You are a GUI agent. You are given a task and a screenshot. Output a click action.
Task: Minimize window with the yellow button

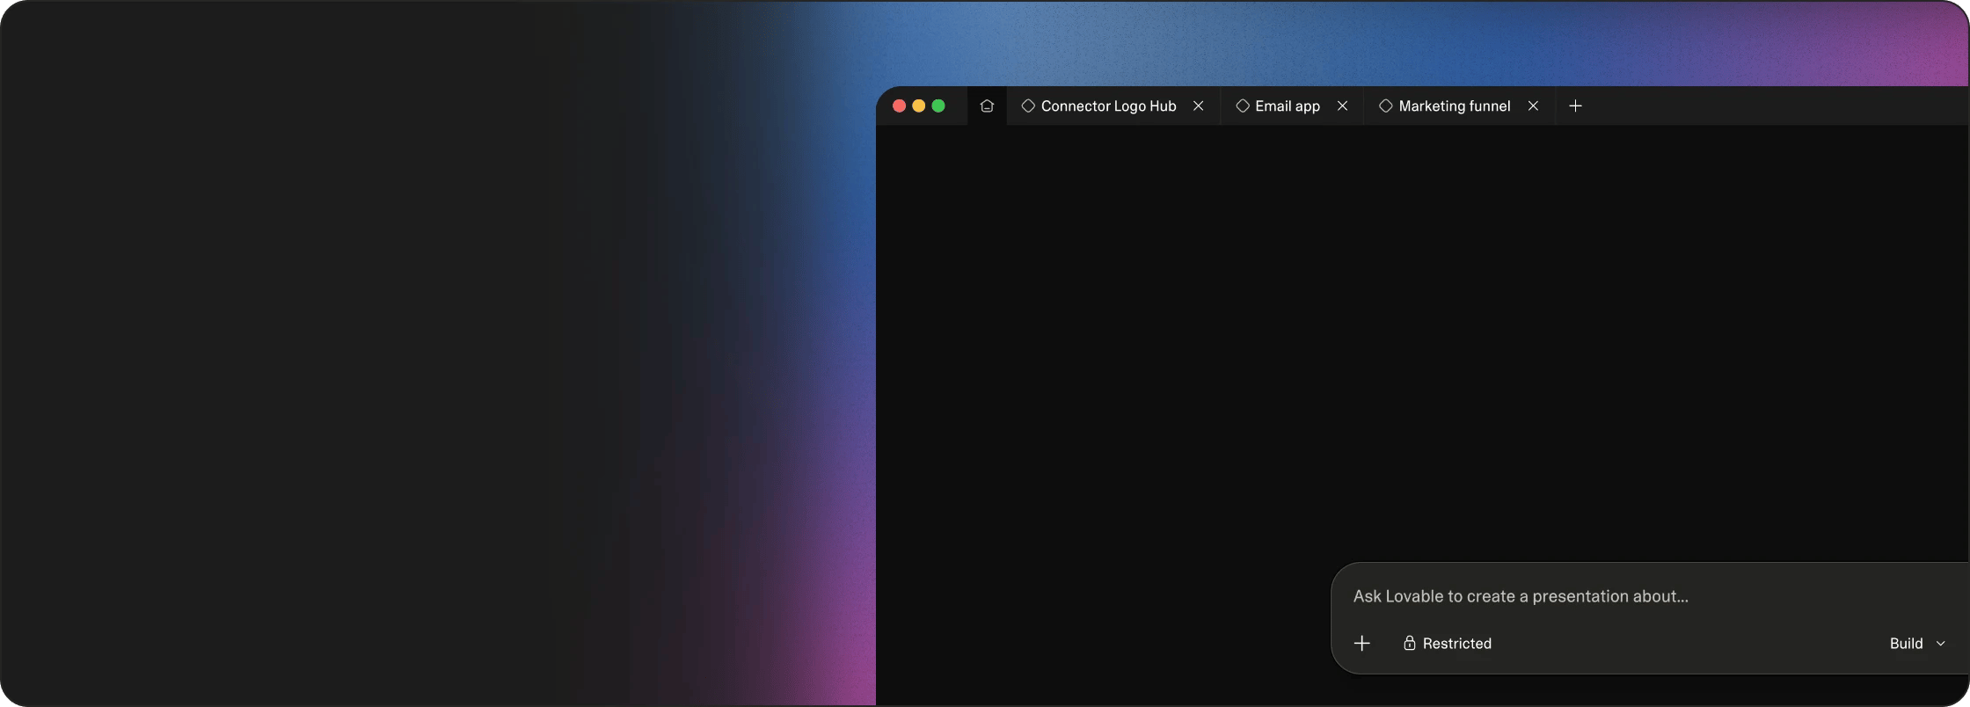pyautogui.click(x=919, y=106)
